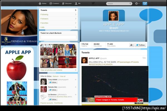Open Liz Baranov's avatar
Viewport: 167px width, 111px height.
(44, 97)
